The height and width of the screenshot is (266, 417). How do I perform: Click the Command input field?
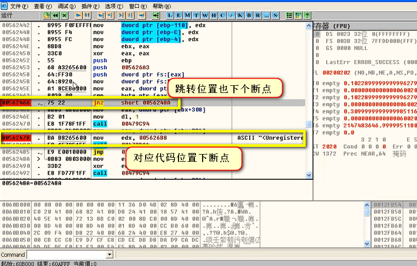click(67, 255)
